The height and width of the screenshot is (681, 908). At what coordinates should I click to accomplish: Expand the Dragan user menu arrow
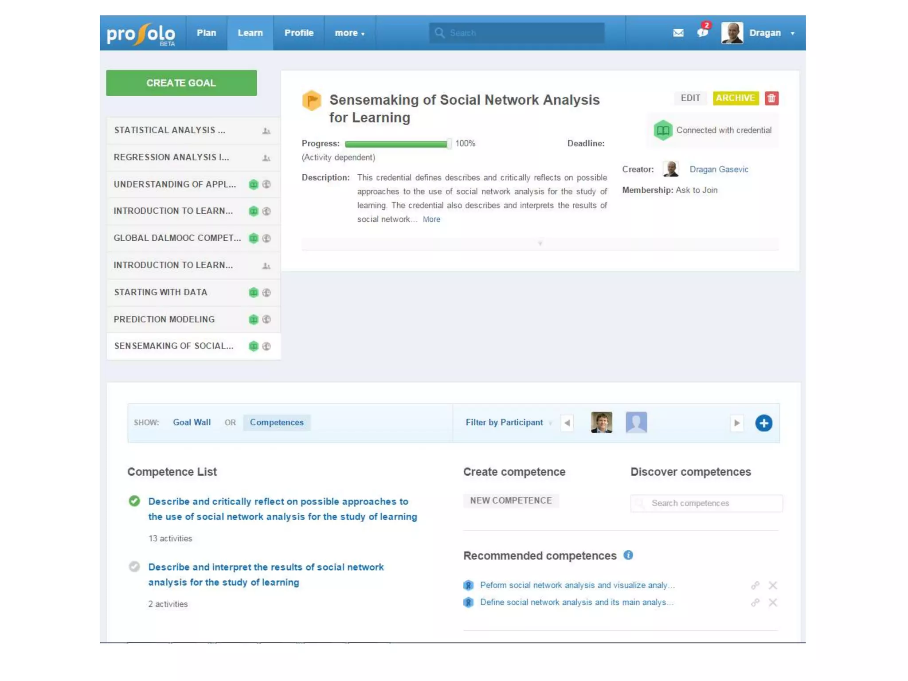click(792, 33)
